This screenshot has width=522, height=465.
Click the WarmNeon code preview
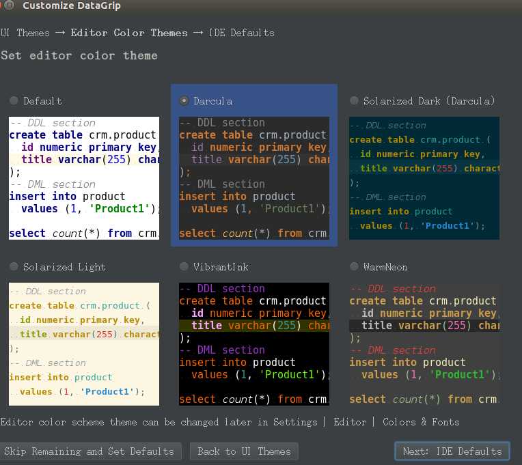pyautogui.click(x=424, y=344)
